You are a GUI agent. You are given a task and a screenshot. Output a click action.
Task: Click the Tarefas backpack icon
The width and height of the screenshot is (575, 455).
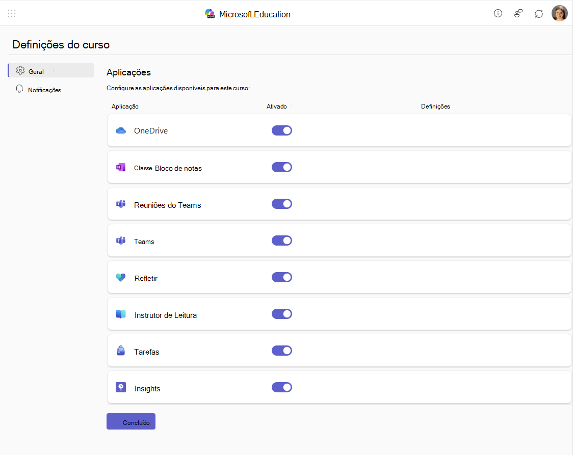click(x=121, y=351)
